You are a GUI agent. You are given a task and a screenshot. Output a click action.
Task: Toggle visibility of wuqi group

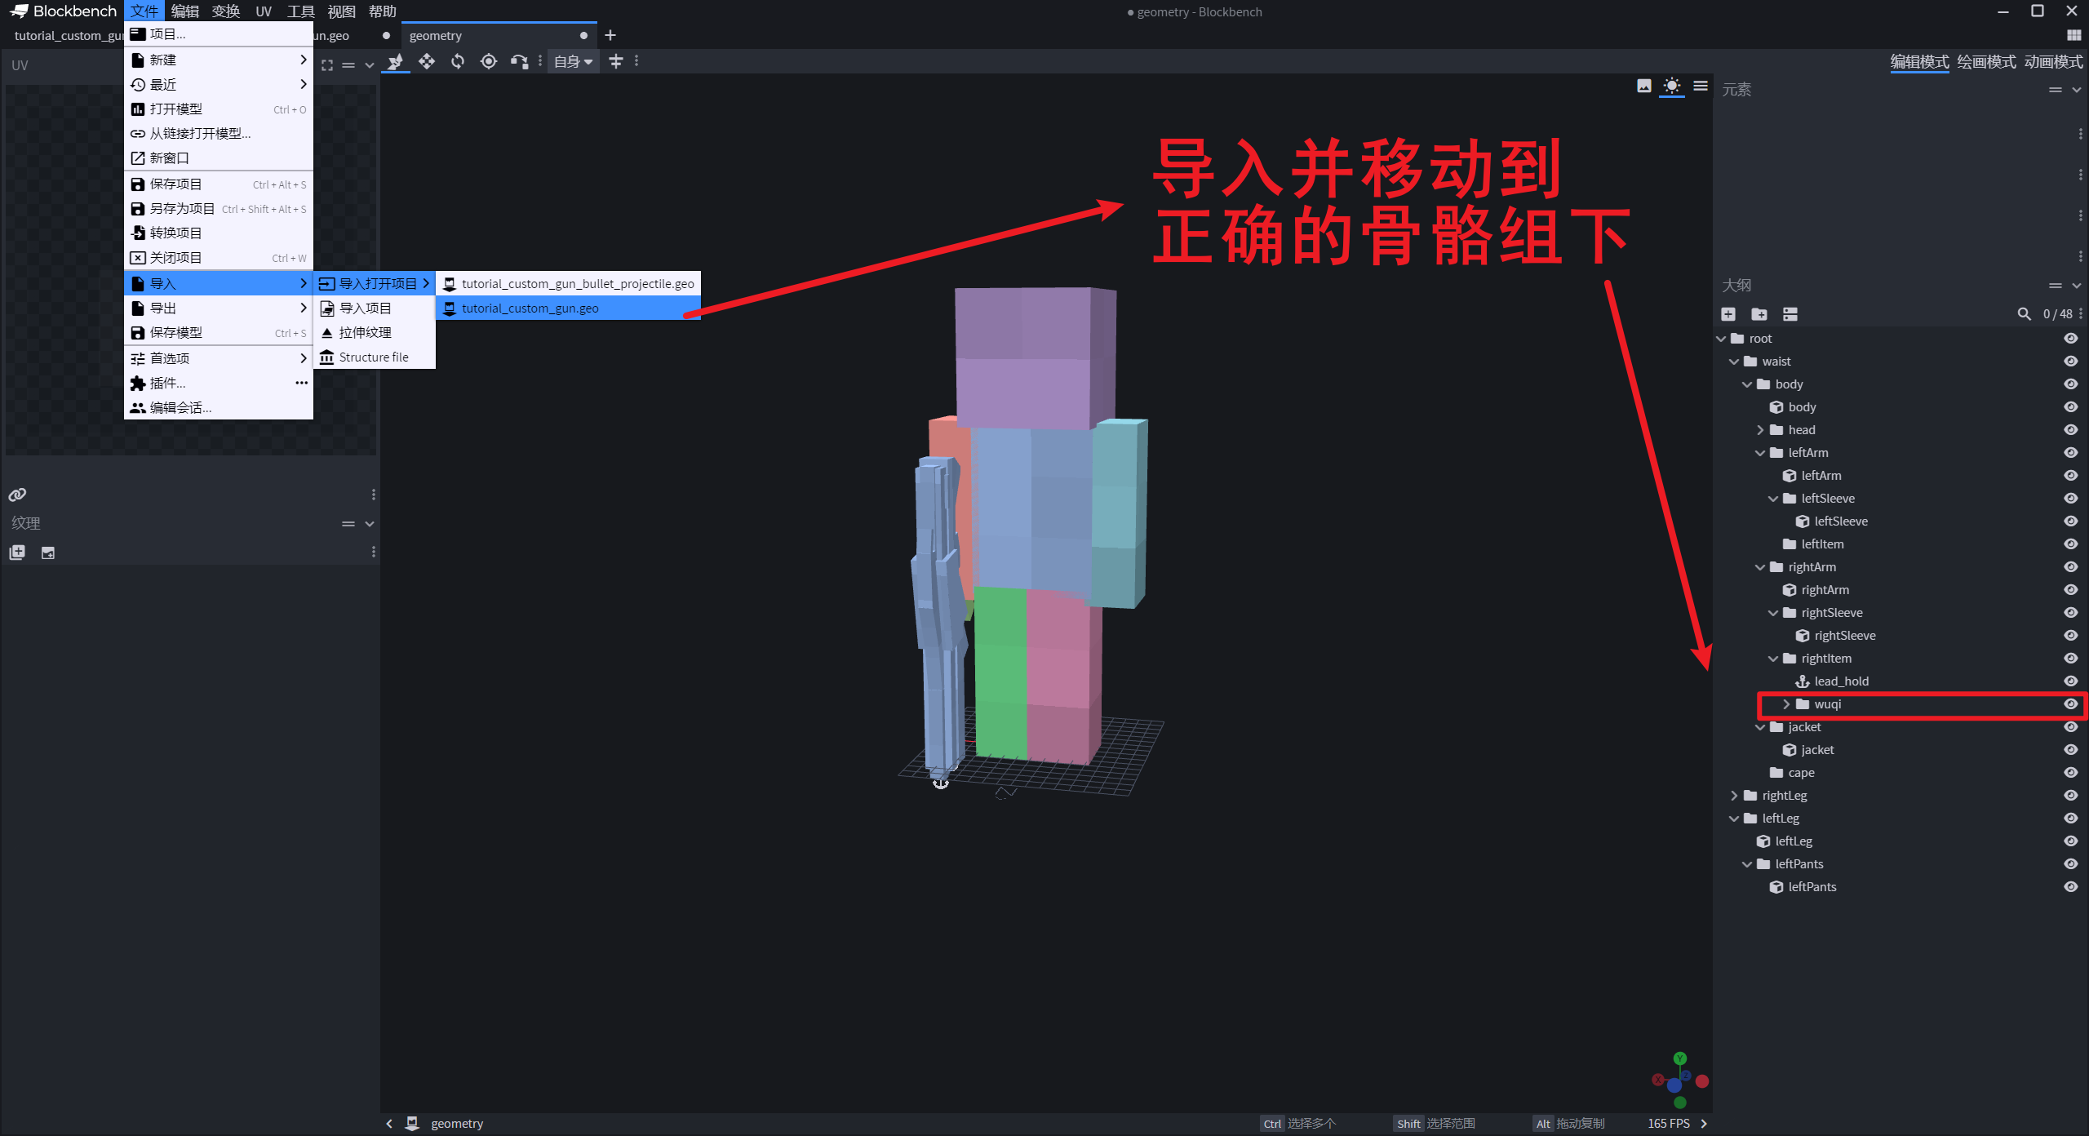2071,704
